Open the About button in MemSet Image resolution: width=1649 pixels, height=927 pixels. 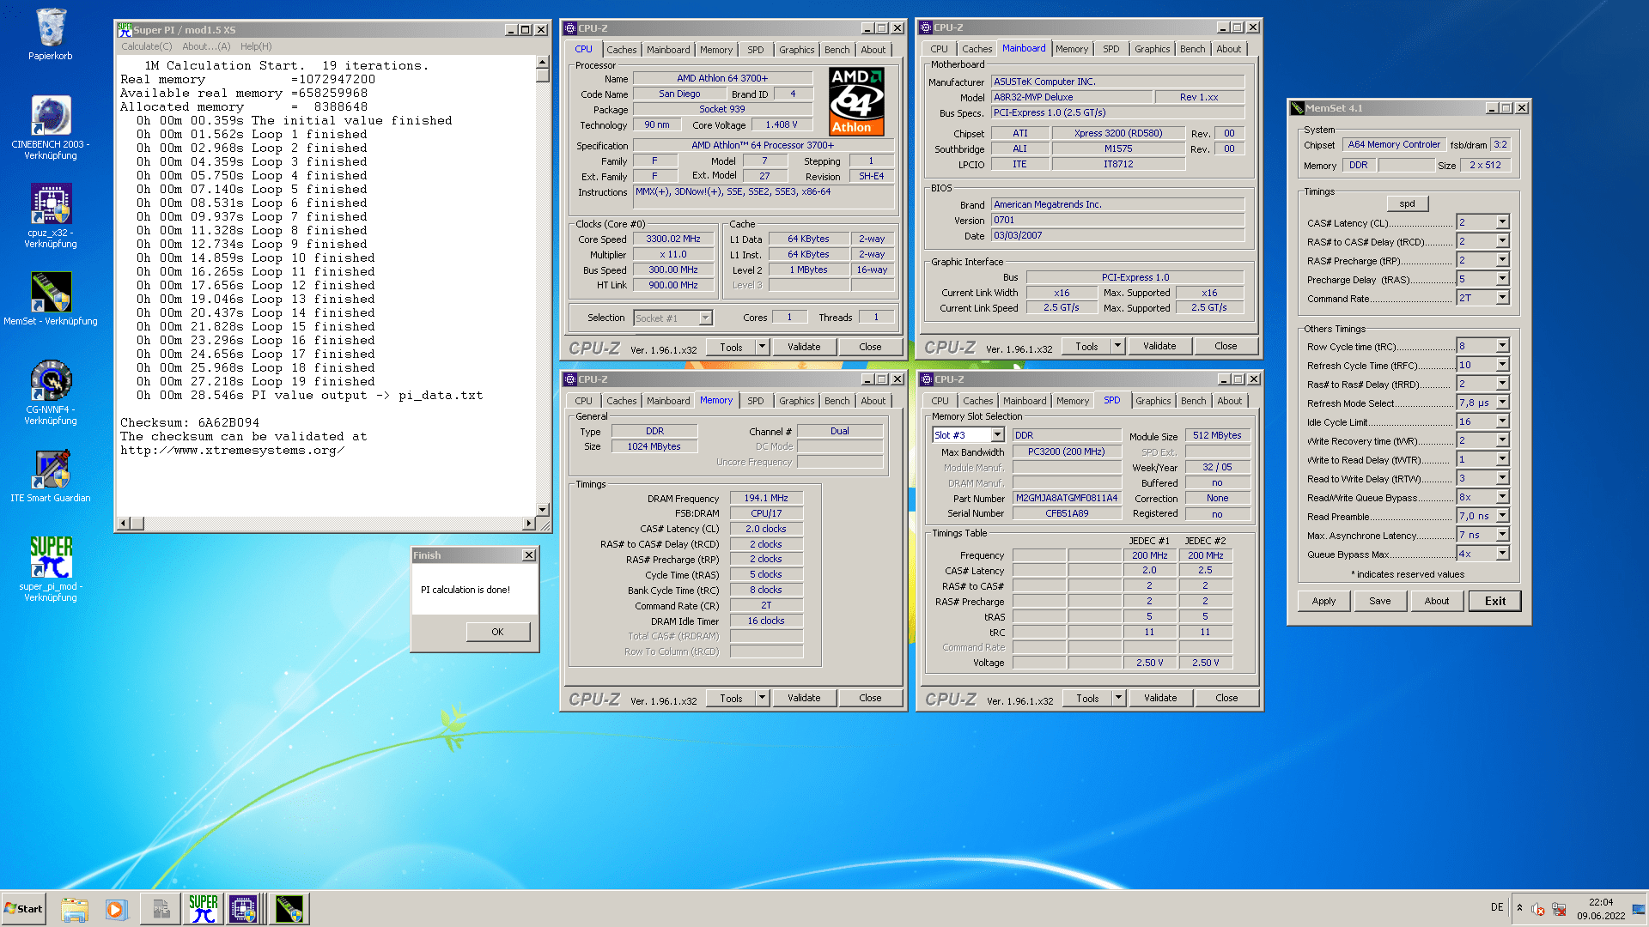point(1436,601)
